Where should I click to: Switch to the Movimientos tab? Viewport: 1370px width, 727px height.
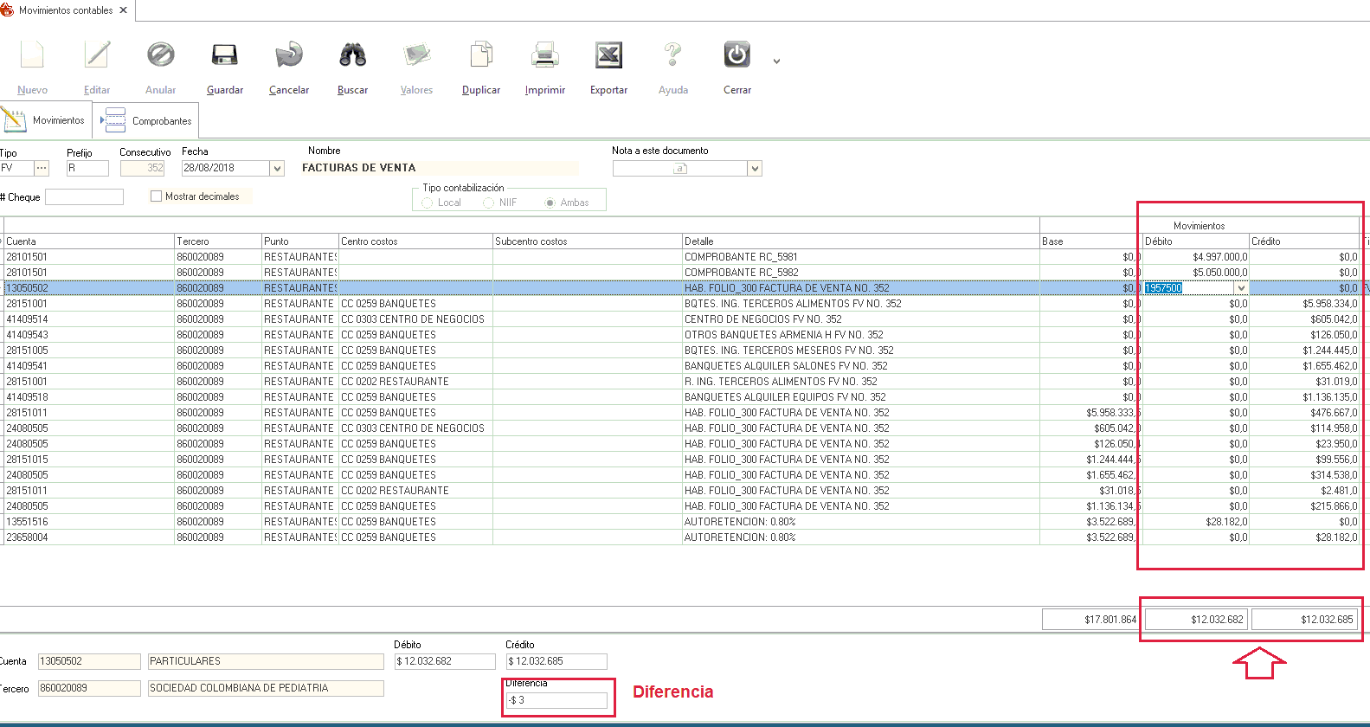pos(45,120)
